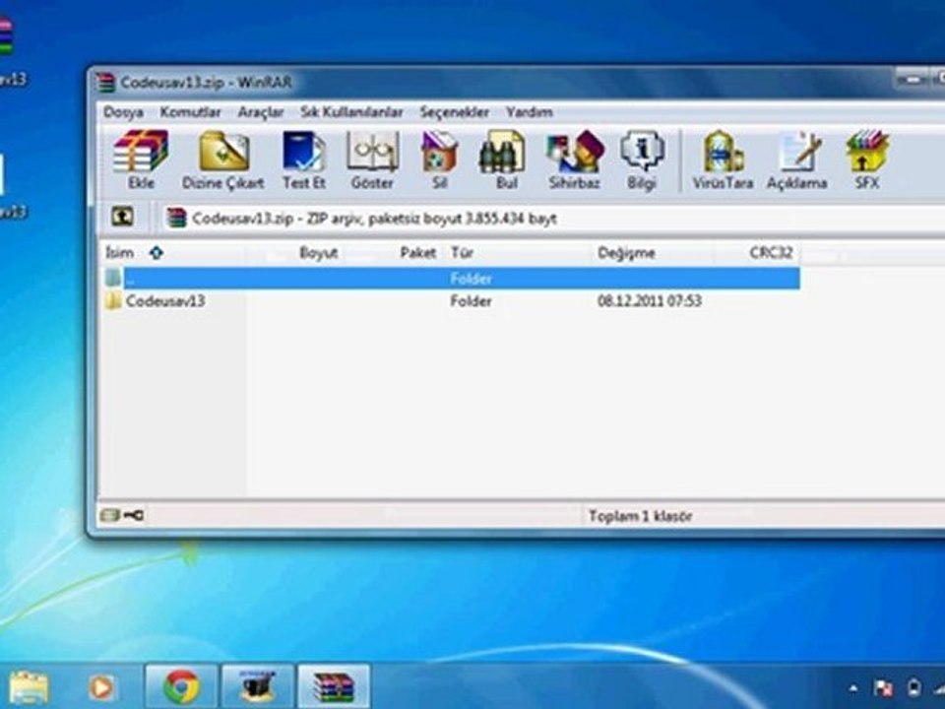The height and width of the screenshot is (709, 945).
Task: Switch to the WinRAR taskbar button
Action: click(x=334, y=686)
